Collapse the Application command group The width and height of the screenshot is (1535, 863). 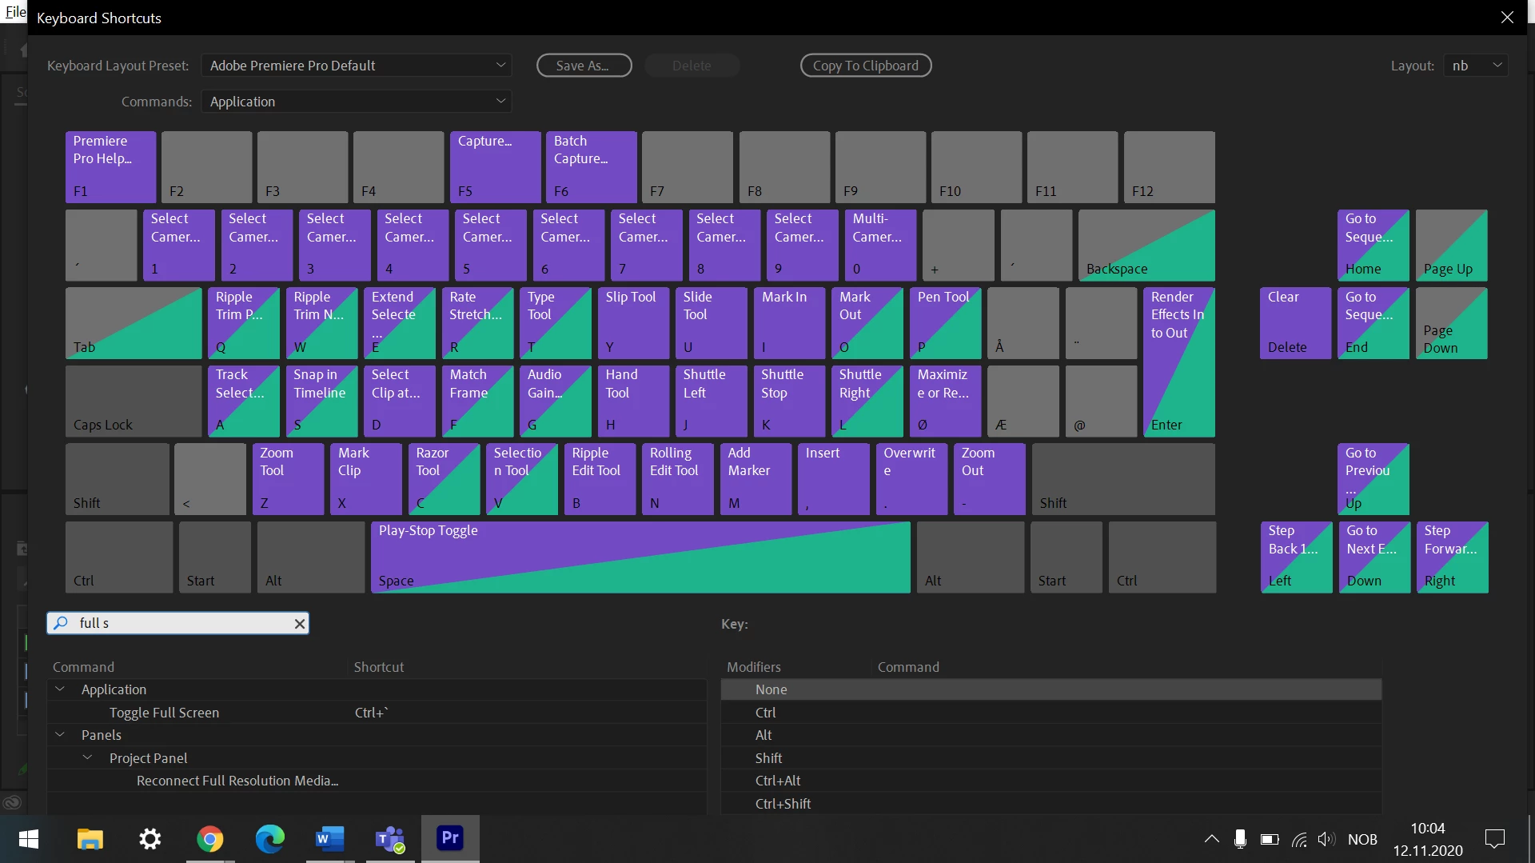pyautogui.click(x=60, y=689)
